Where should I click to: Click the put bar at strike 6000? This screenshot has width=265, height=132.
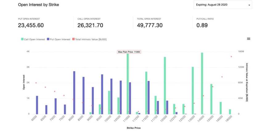pos(37,105)
